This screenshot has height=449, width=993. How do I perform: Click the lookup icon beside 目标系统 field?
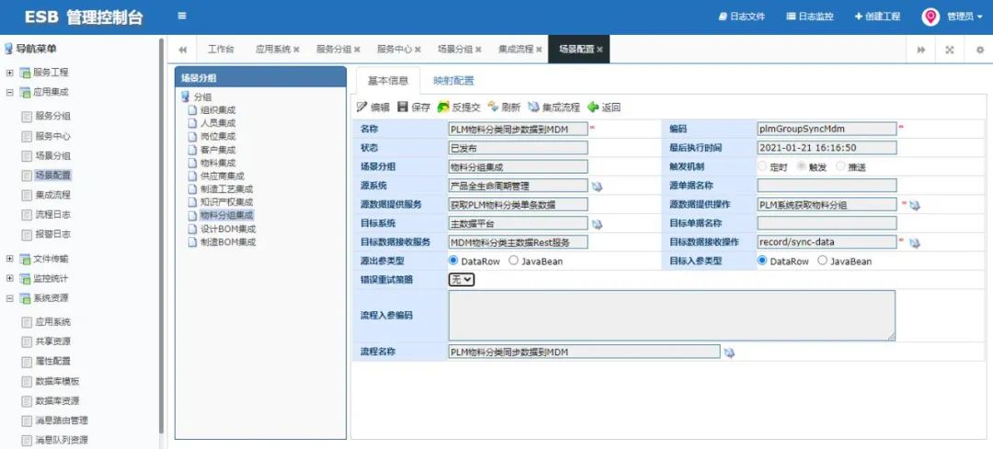(598, 224)
